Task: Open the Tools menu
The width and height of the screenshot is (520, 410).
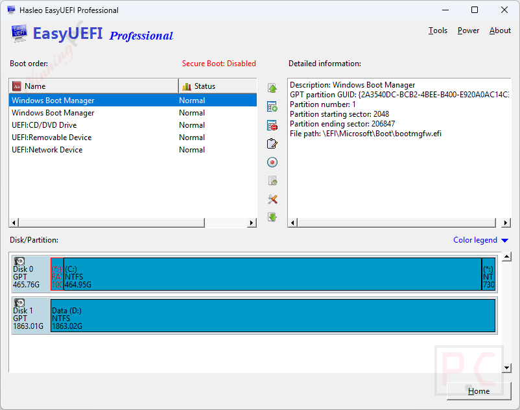Action: click(438, 30)
